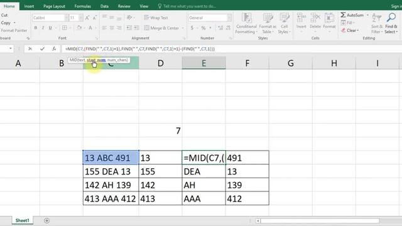Open the text Orientation tool

[x=129, y=18]
